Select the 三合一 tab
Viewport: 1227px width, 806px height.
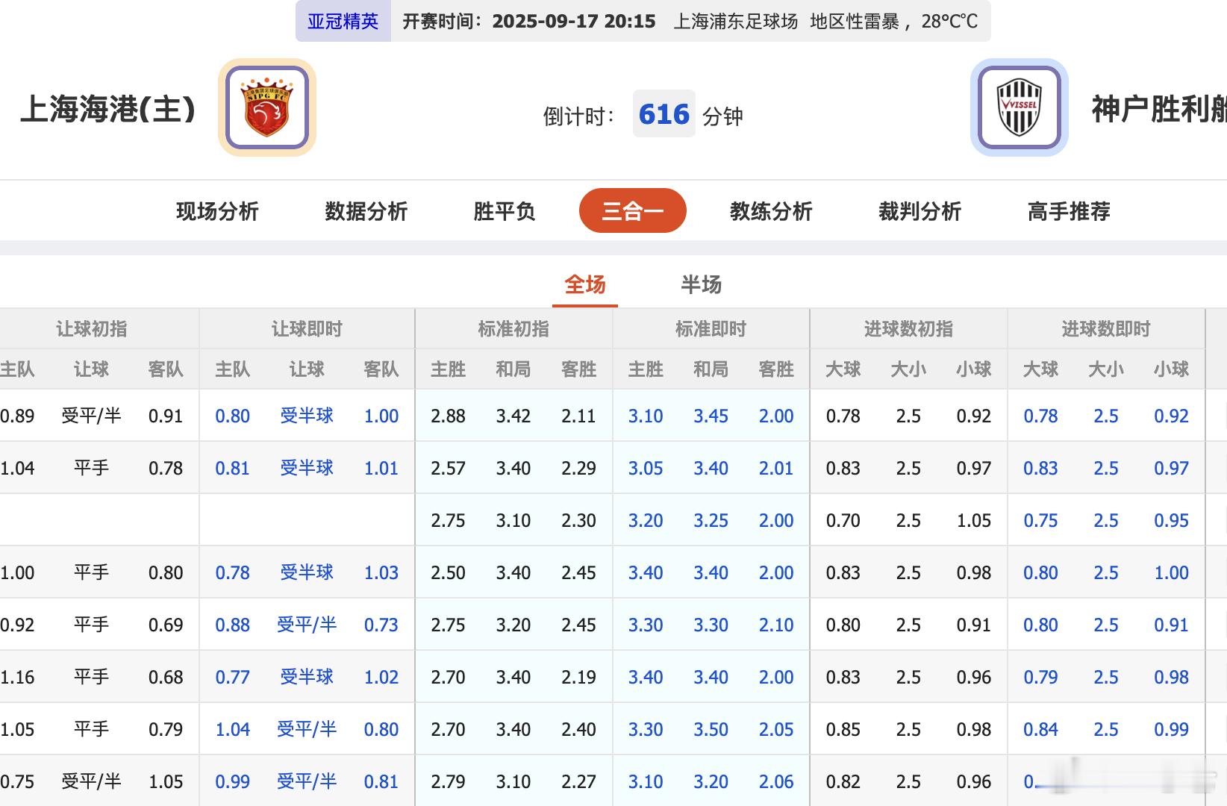633,210
